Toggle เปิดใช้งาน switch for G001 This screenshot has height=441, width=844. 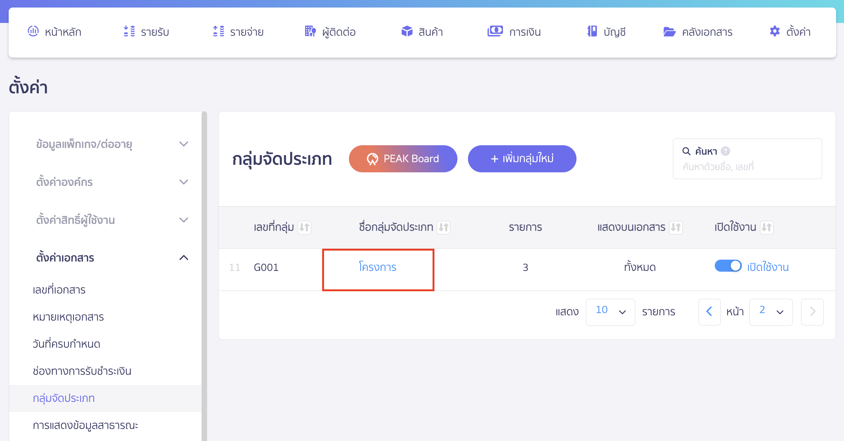tap(728, 266)
